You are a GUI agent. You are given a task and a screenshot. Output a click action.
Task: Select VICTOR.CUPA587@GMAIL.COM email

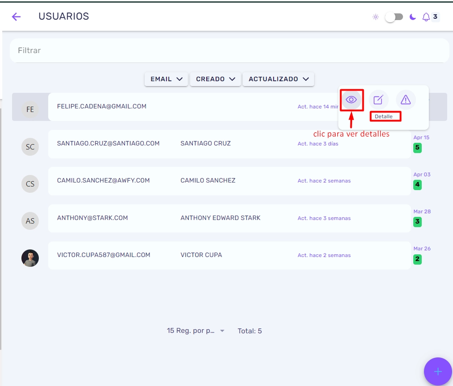[104, 255]
